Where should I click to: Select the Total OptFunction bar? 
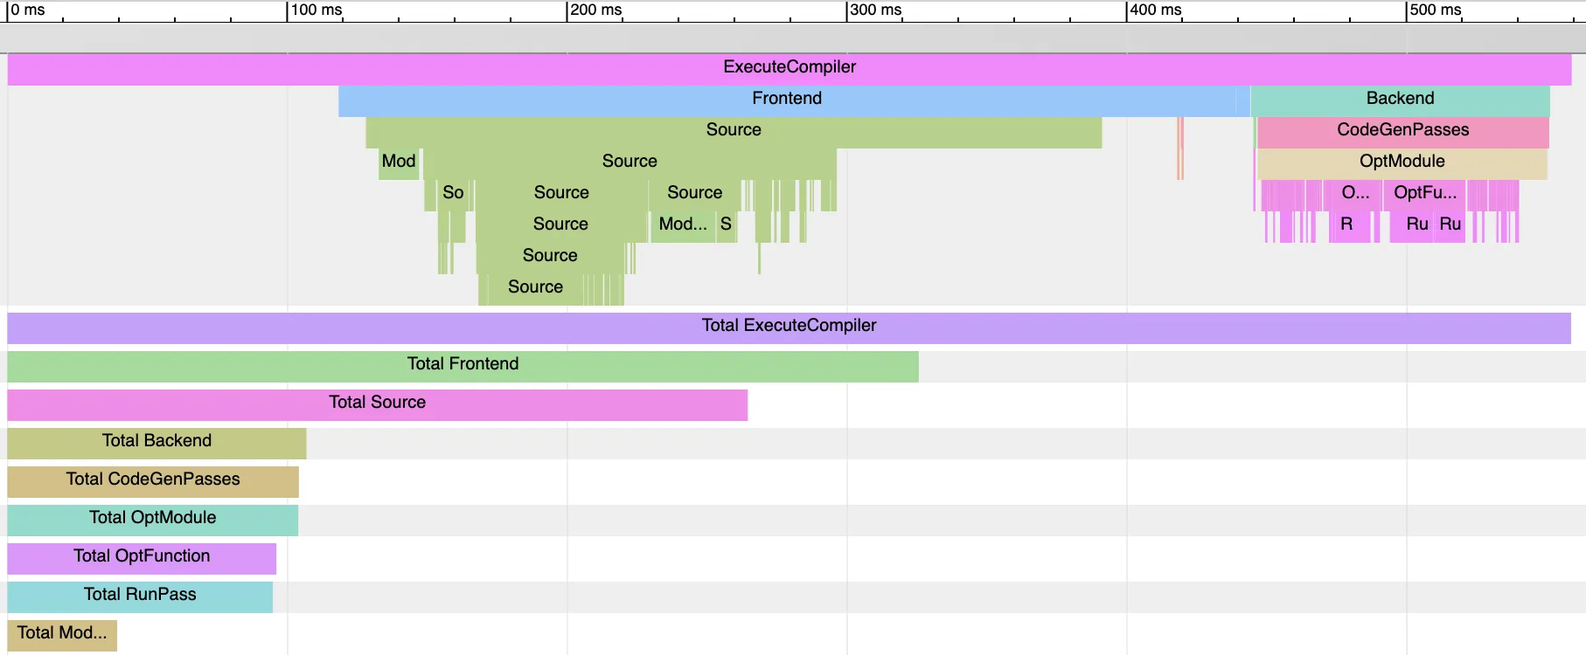(x=142, y=557)
